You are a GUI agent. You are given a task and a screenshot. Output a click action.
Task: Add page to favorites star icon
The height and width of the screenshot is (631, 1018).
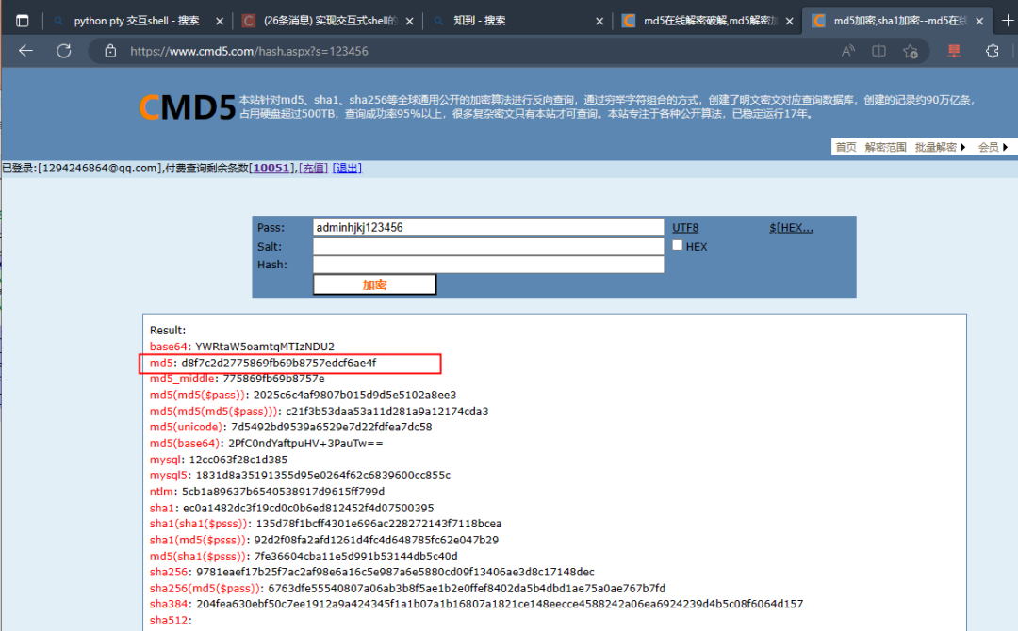coord(911,51)
